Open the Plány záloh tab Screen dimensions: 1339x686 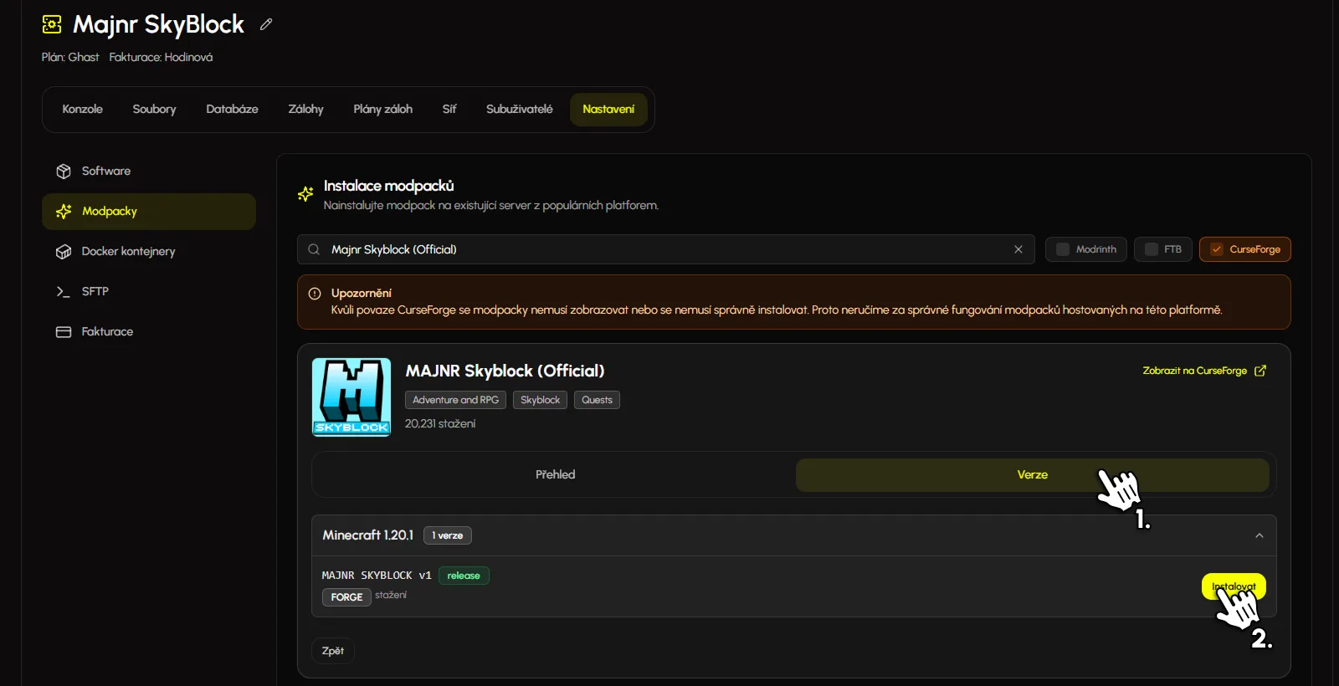[382, 110]
